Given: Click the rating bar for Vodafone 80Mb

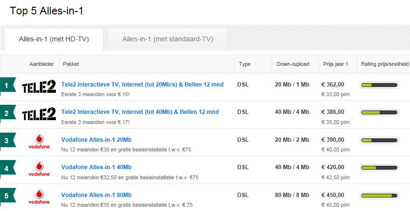Looking at the screenshot, I should (x=379, y=196).
